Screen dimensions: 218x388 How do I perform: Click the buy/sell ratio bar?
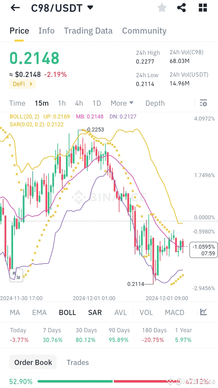[121, 382]
